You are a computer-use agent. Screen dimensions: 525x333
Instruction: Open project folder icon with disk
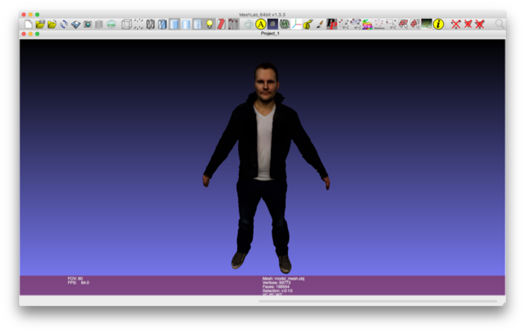pyautogui.click(x=40, y=24)
